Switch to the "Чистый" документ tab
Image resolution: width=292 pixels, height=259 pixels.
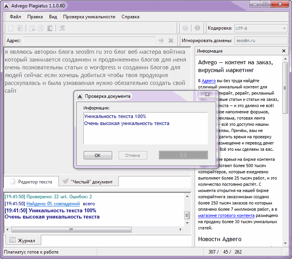click(88, 181)
